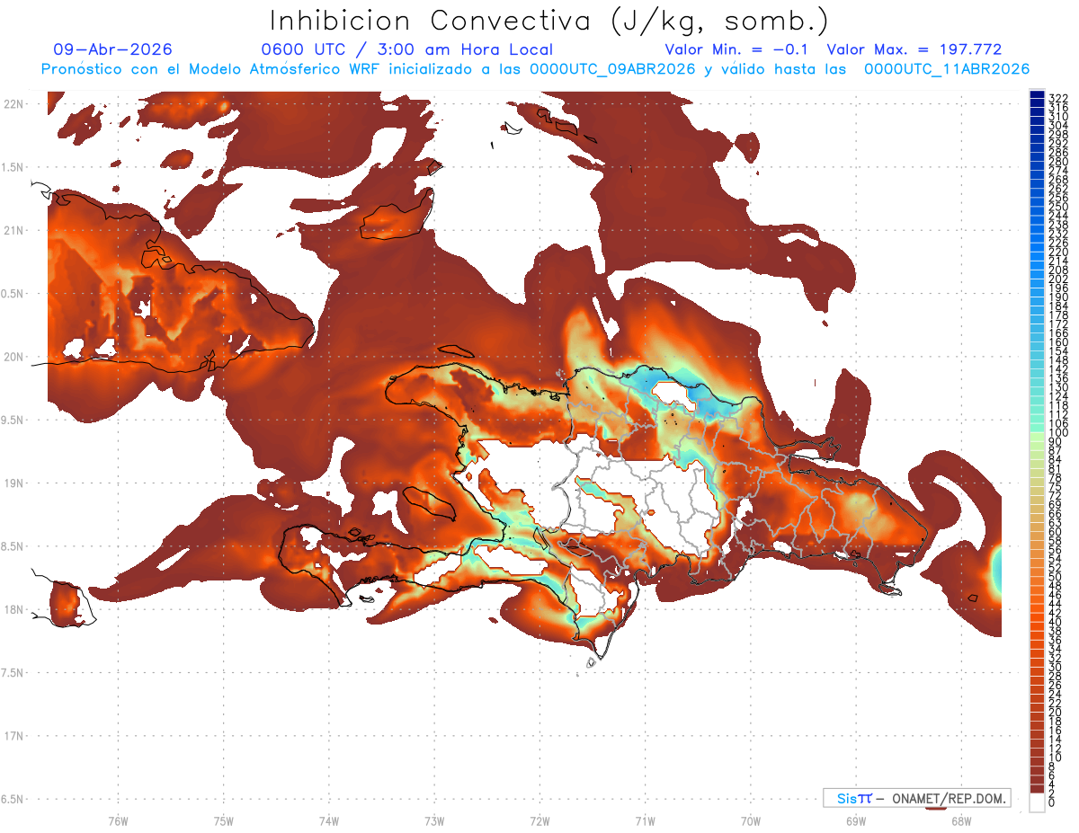Pick the white 0 swatch at the color scale bottom
Screen dimensions: 1079x833
pos(1037,803)
